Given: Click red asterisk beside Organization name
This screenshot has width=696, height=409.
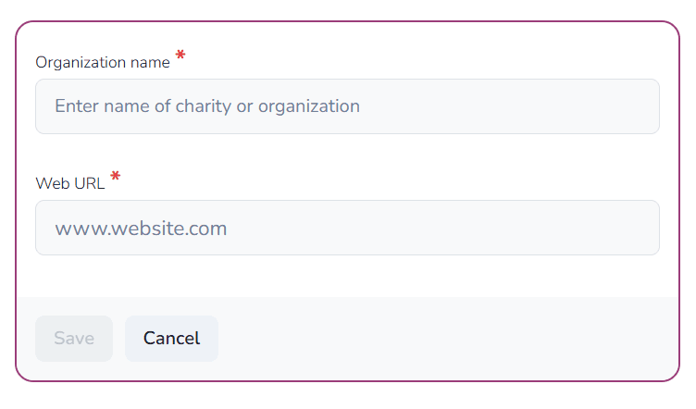Looking at the screenshot, I should [180, 57].
